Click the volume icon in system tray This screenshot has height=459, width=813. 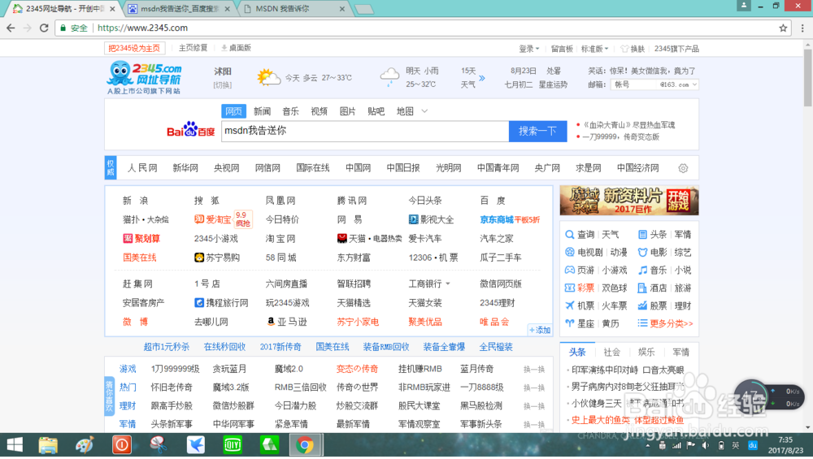click(706, 445)
